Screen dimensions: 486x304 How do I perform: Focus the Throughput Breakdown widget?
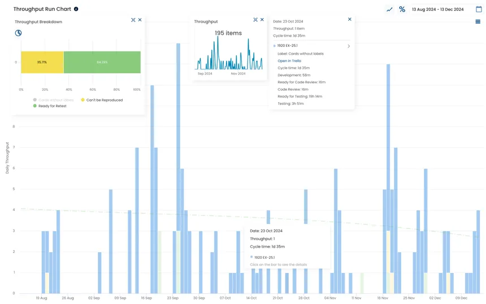(x=133, y=20)
